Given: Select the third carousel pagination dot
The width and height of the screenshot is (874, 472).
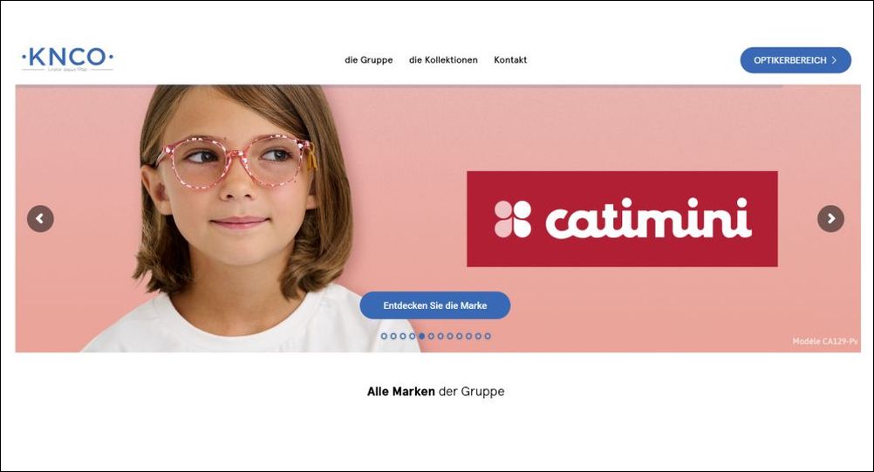Looking at the screenshot, I should 403,336.
